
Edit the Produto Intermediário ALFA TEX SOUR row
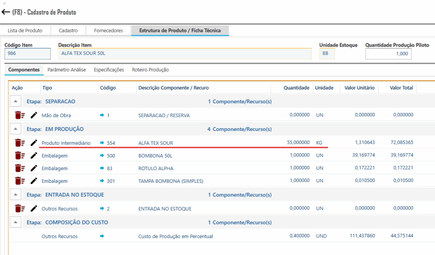(x=34, y=143)
